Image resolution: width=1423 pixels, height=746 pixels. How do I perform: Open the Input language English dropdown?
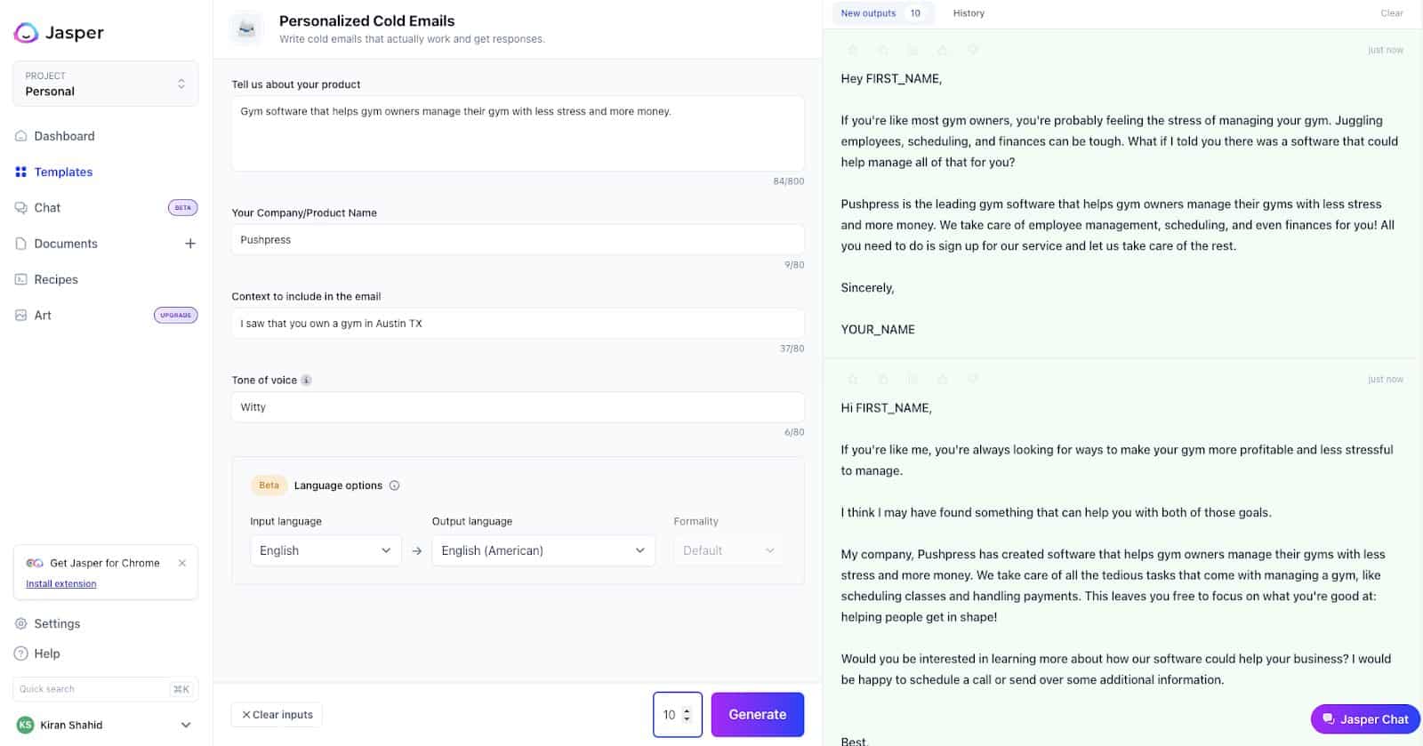coord(325,550)
